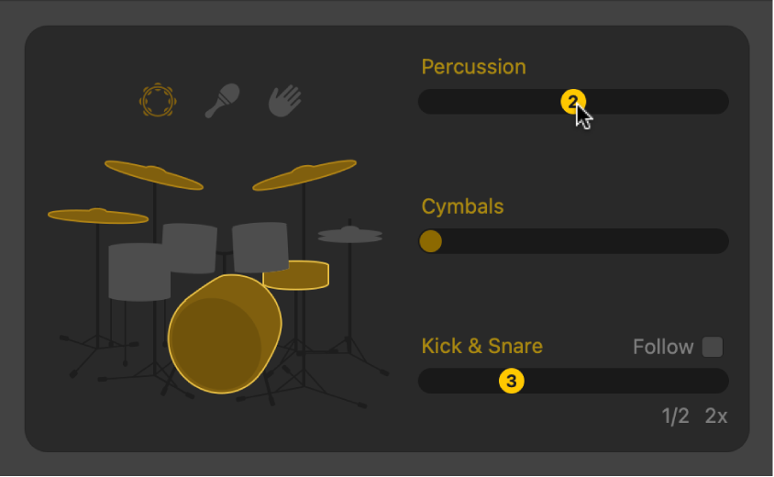Click the Percussion slider handle numbered 2
This screenshot has width=774, height=477.
(573, 102)
